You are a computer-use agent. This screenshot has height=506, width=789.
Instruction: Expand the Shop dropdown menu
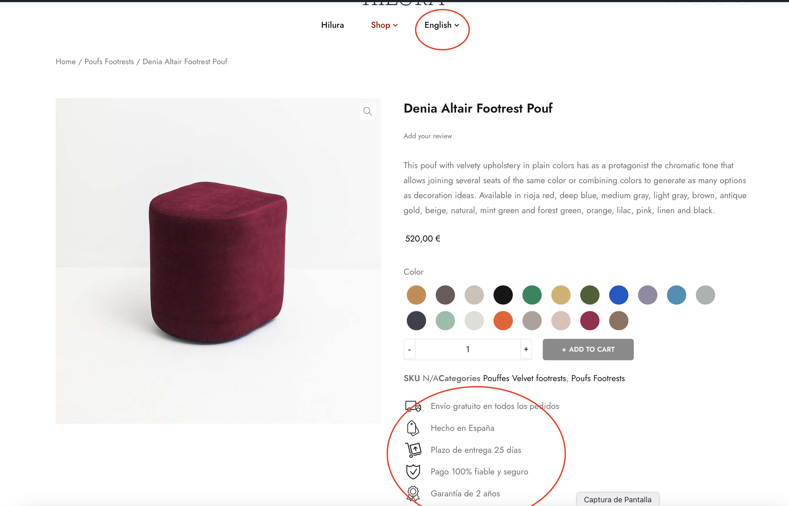384,25
